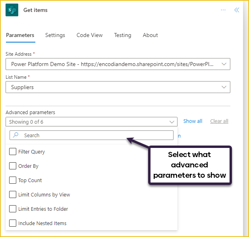Click the Limit Entries to Folder label
Image resolution: width=249 pixels, height=237 pixels.
[x=43, y=209]
